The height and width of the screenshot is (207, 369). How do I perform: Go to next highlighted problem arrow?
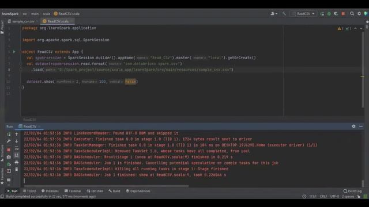(x=361, y=29)
